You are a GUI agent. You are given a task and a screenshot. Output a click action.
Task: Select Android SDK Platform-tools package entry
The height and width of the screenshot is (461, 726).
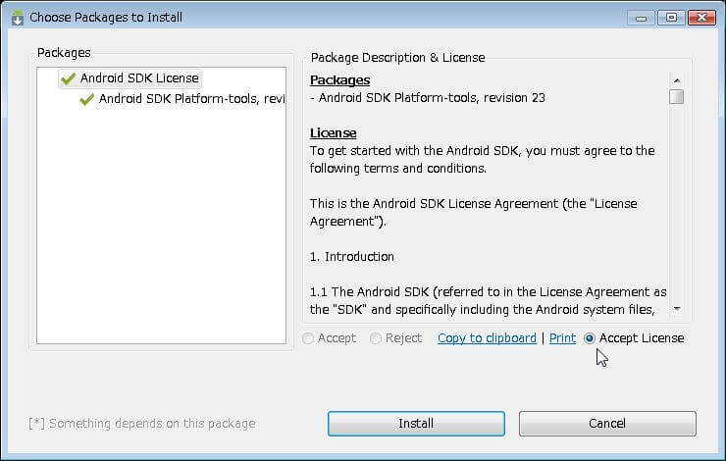point(191,98)
